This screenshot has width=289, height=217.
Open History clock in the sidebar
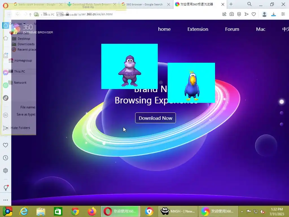coord(6,158)
